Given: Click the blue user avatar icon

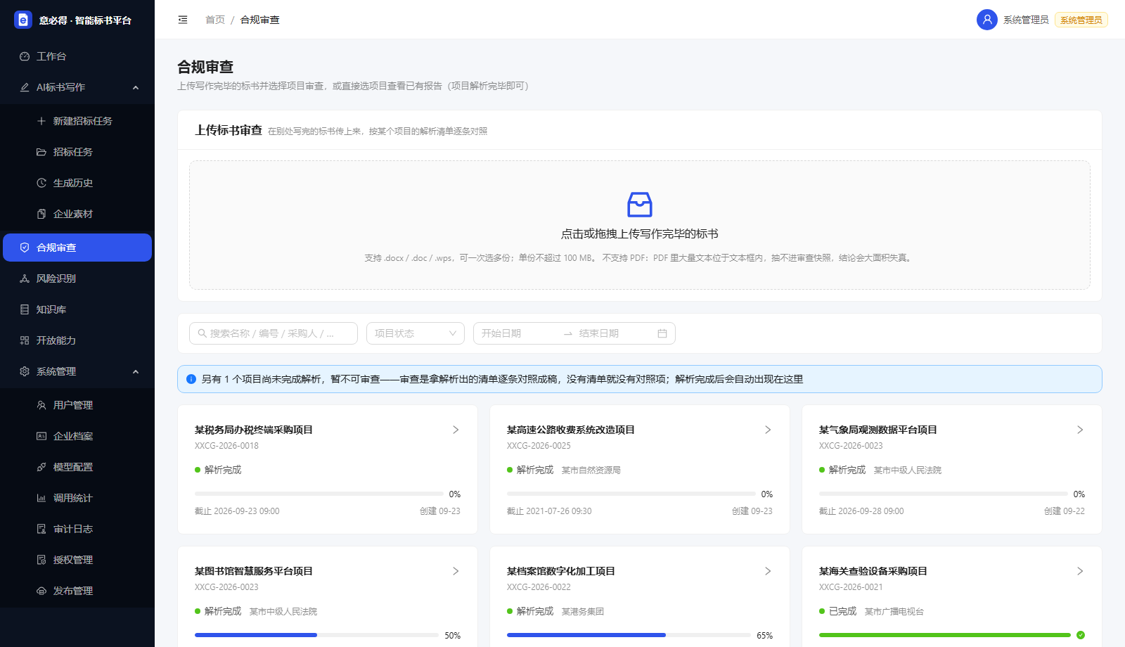Looking at the screenshot, I should [987, 20].
